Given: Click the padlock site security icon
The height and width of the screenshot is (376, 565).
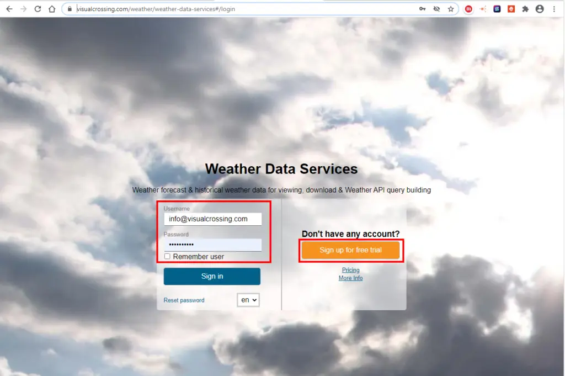Looking at the screenshot, I should coord(70,9).
